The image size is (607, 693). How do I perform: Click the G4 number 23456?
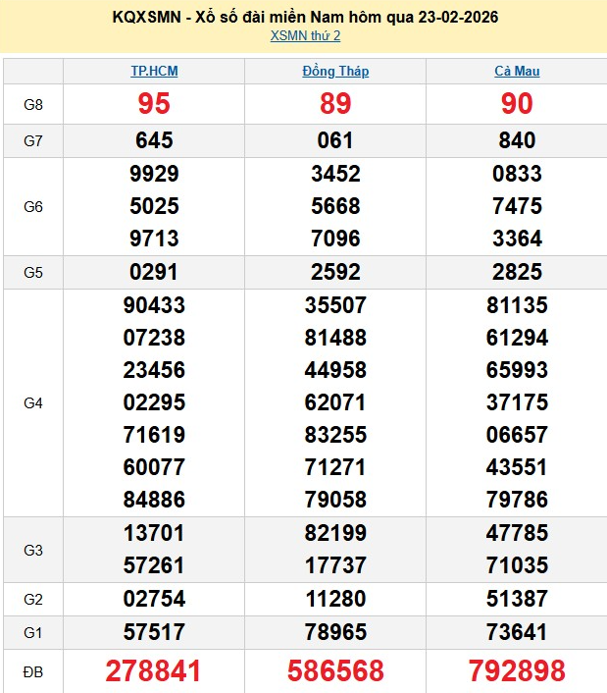tap(154, 370)
